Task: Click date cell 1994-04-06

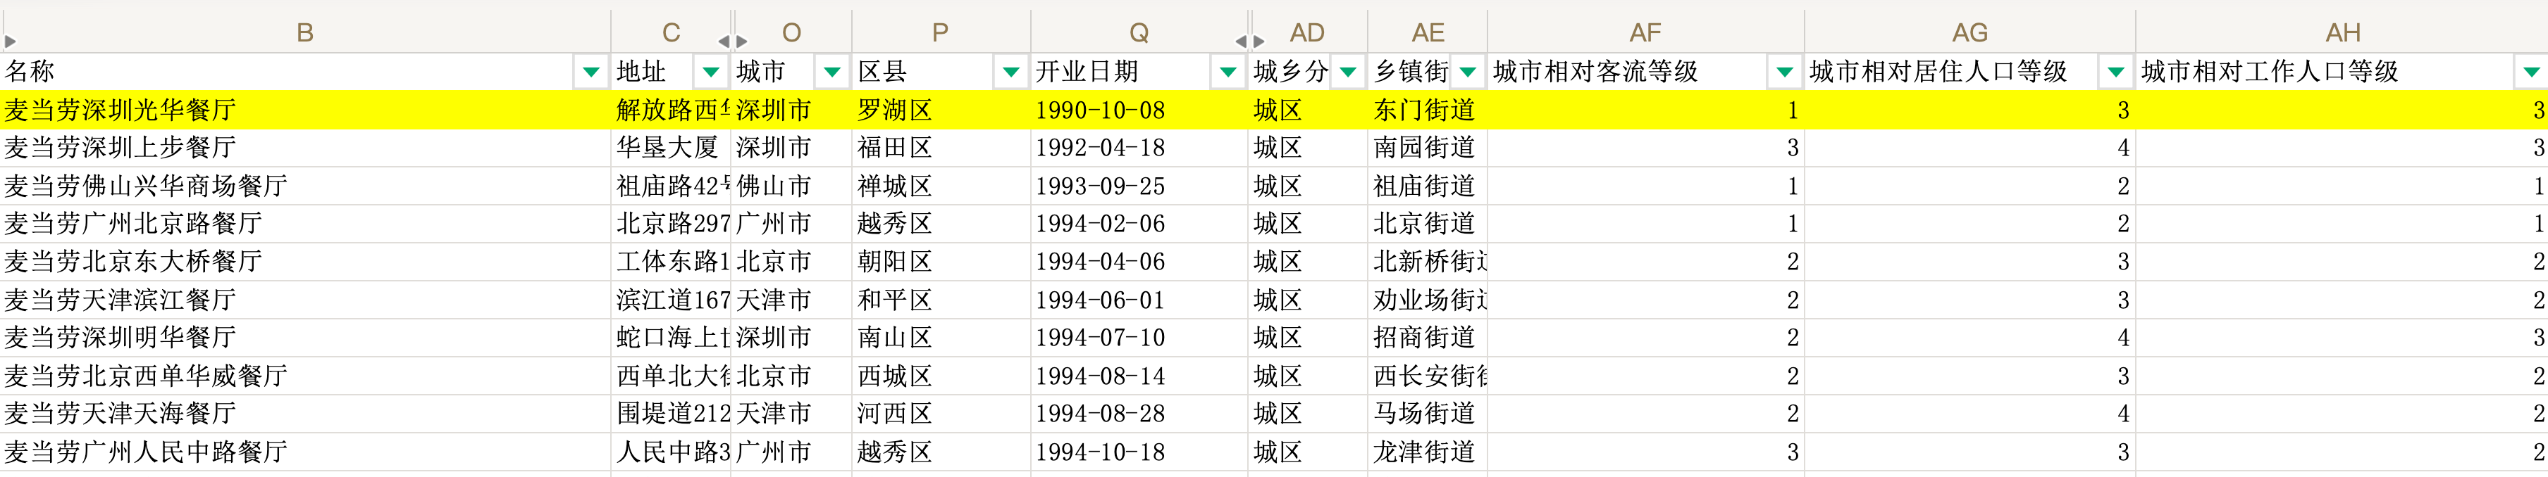Action: [1139, 262]
